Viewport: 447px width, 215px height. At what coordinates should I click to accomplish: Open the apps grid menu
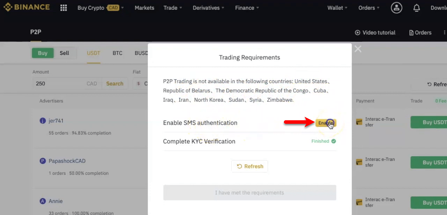tap(64, 8)
